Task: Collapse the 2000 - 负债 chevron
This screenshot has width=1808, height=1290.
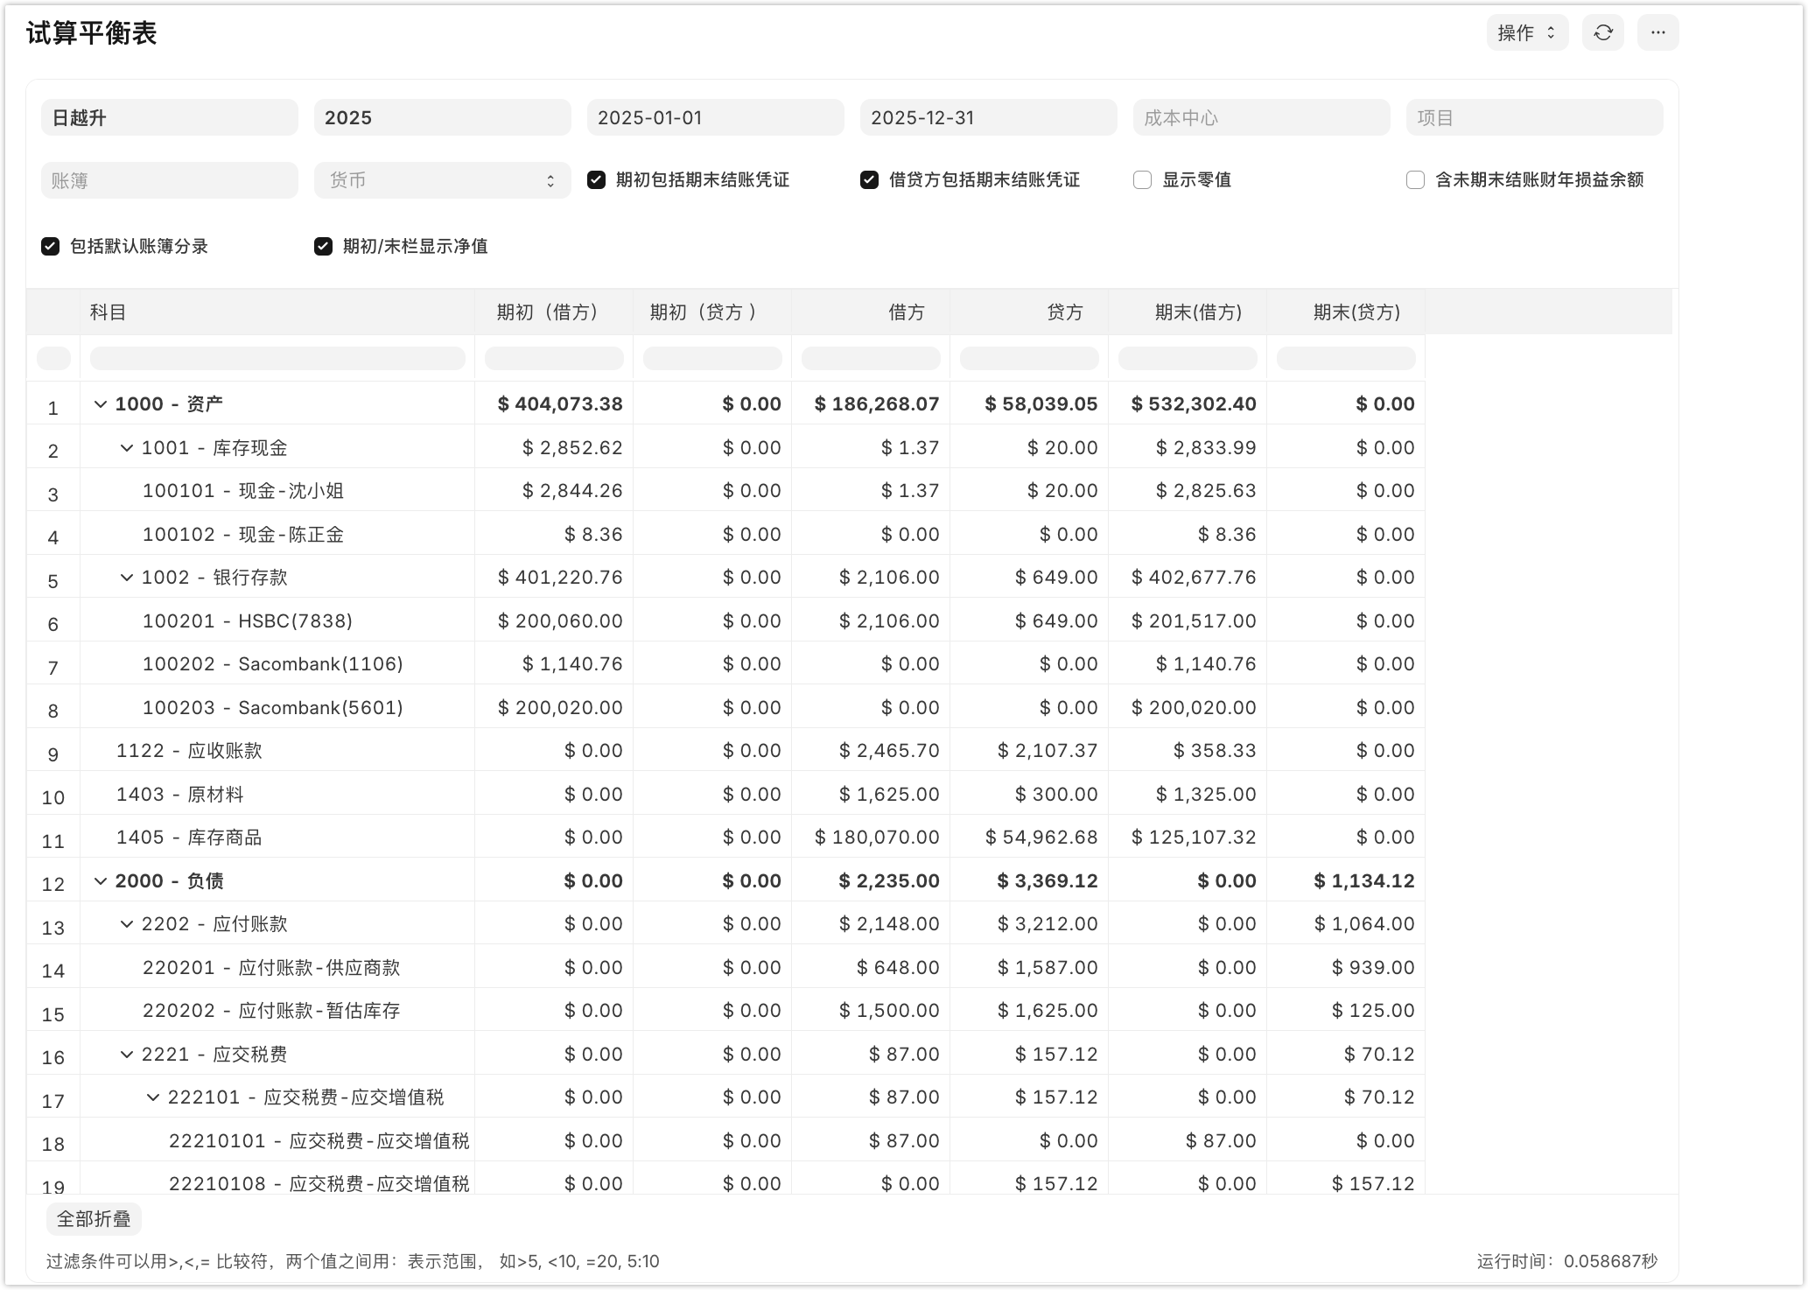Action: tap(101, 881)
